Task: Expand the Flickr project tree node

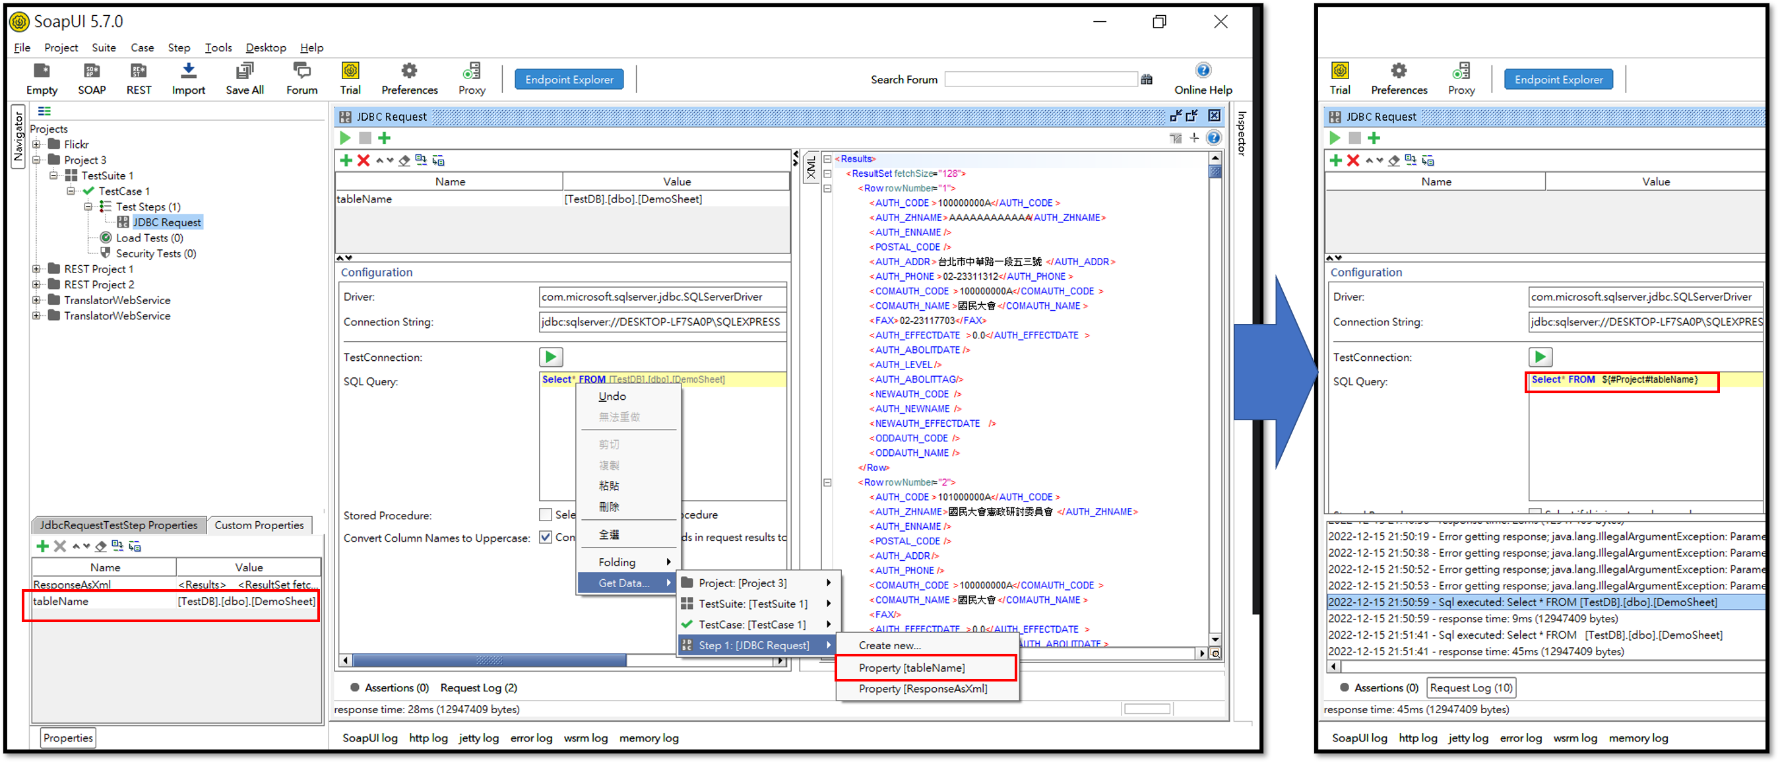Action: [x=36, y=144]
